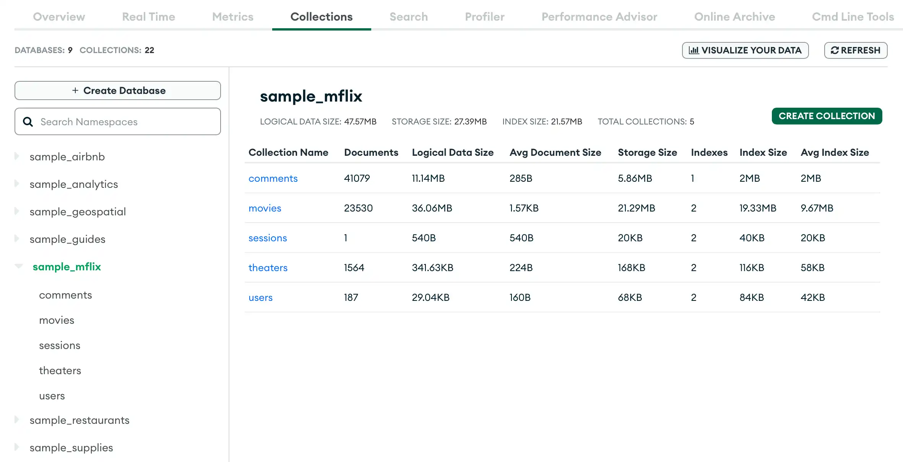Click the Create Database plus icon

[74, 90]
